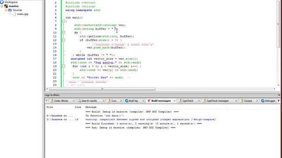The height and width of the screenshot is (158, 282).
Task: Switch to the Cscope tab
Action: click(x=248, y=101)
